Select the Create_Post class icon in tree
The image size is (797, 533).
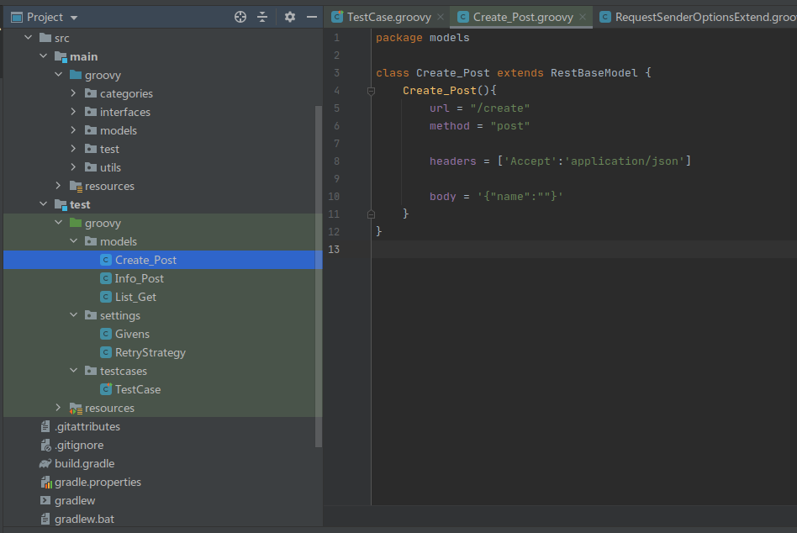tap(106, 260)
